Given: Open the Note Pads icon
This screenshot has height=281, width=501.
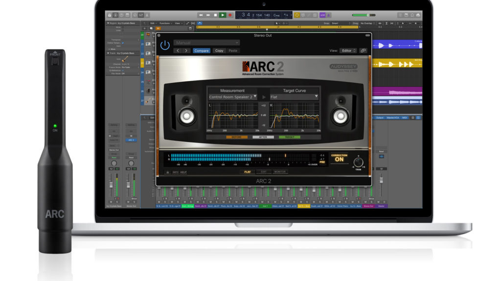Looking at the screenshot, I should click(x=406, y=15).
